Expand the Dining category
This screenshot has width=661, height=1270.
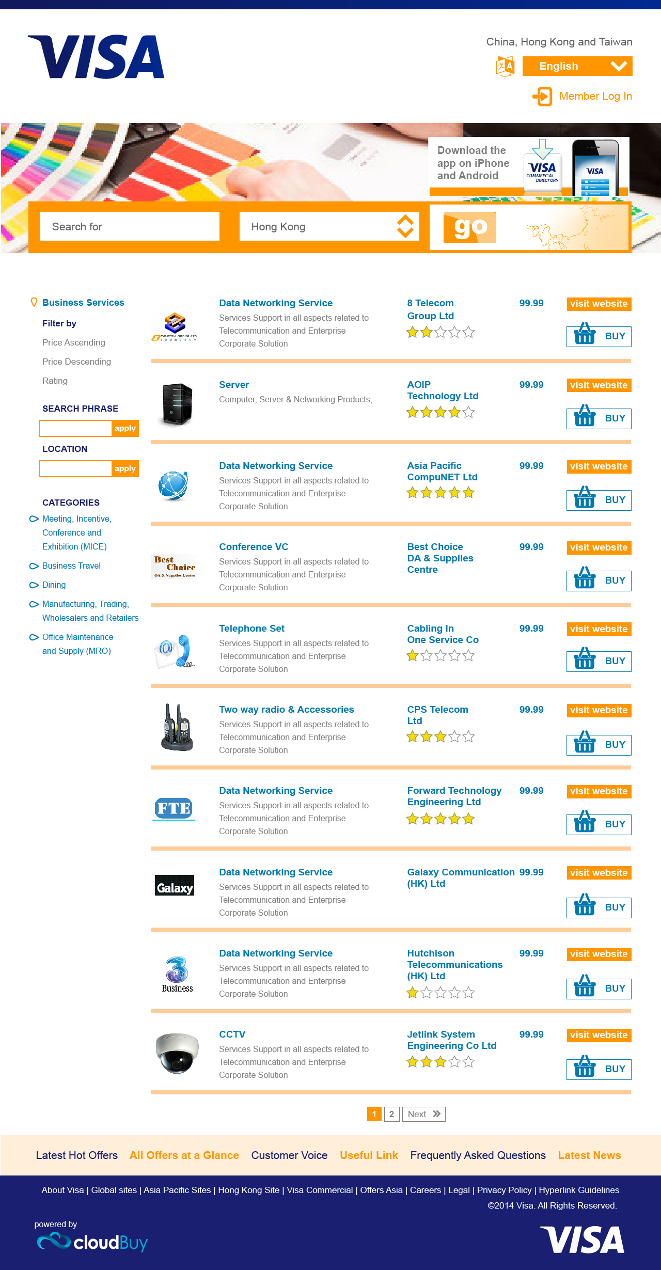pyautogui.click(x=54, y=585)
